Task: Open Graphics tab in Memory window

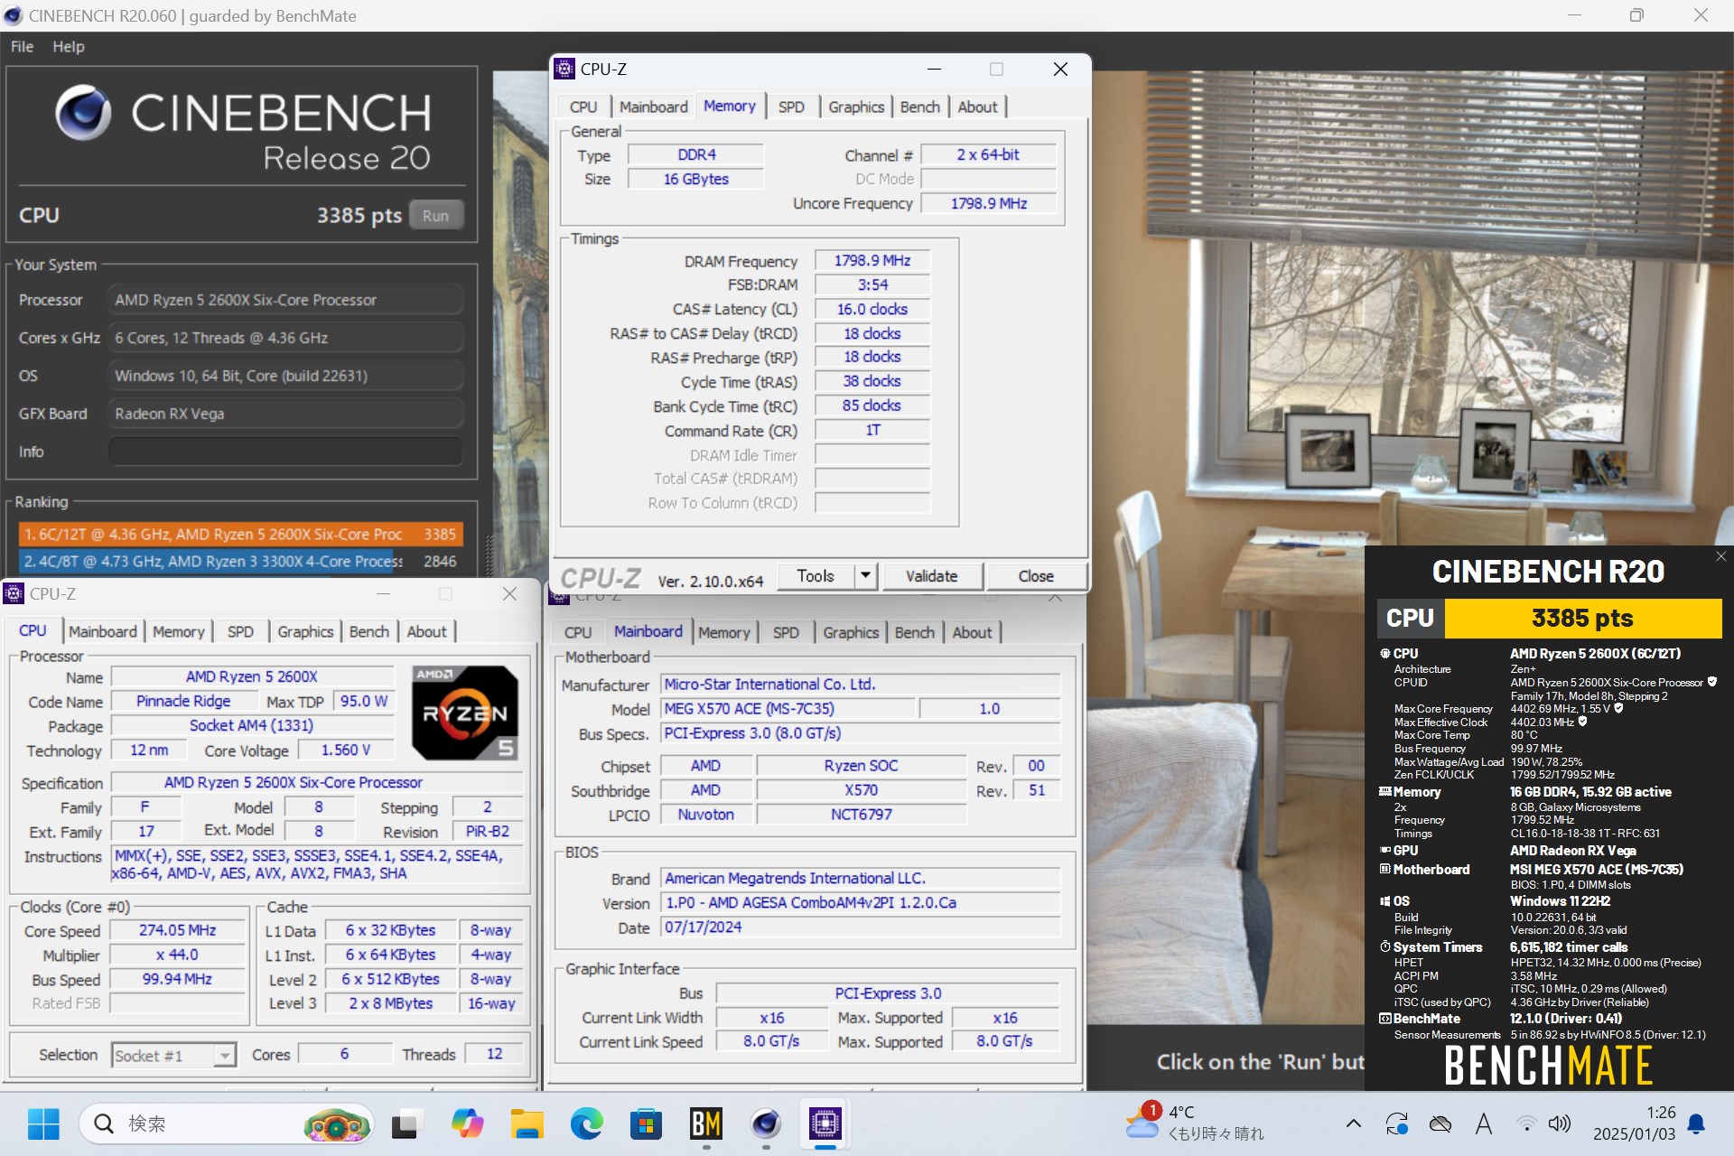Action: point(856,107)
